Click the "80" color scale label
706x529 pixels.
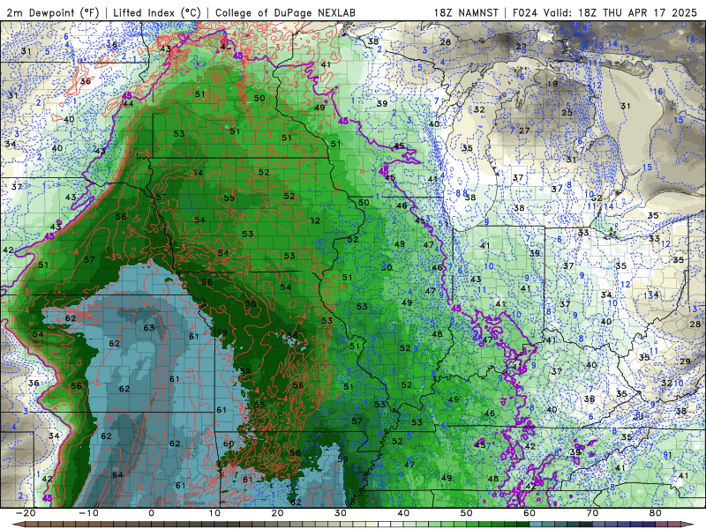pyautogui.click(x=656, y=513)
